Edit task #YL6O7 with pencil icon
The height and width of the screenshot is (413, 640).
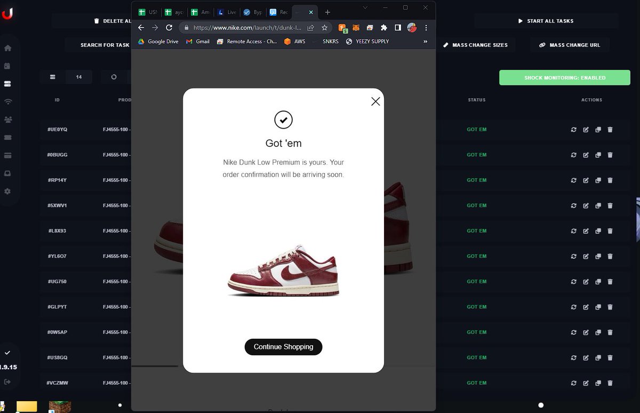point(586,256)
